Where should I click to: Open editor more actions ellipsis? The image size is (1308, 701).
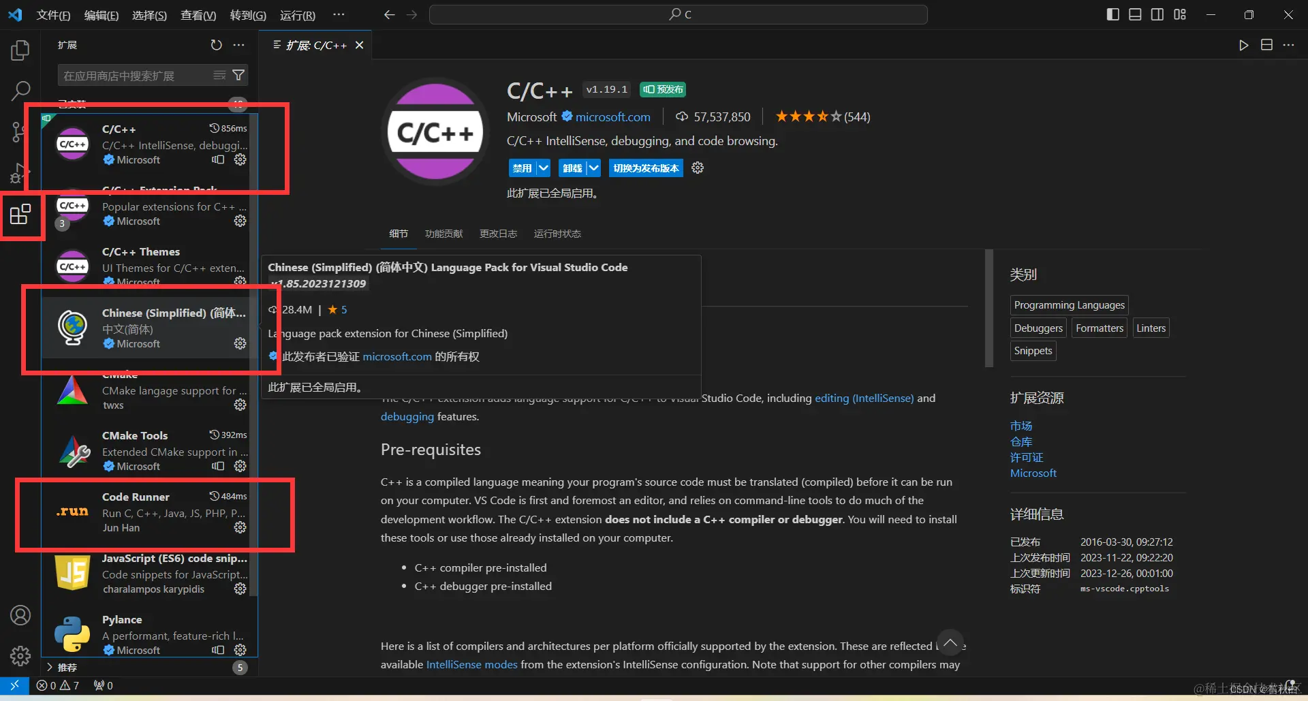1288,45
